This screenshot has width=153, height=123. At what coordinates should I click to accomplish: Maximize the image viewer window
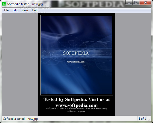(136, 3)
